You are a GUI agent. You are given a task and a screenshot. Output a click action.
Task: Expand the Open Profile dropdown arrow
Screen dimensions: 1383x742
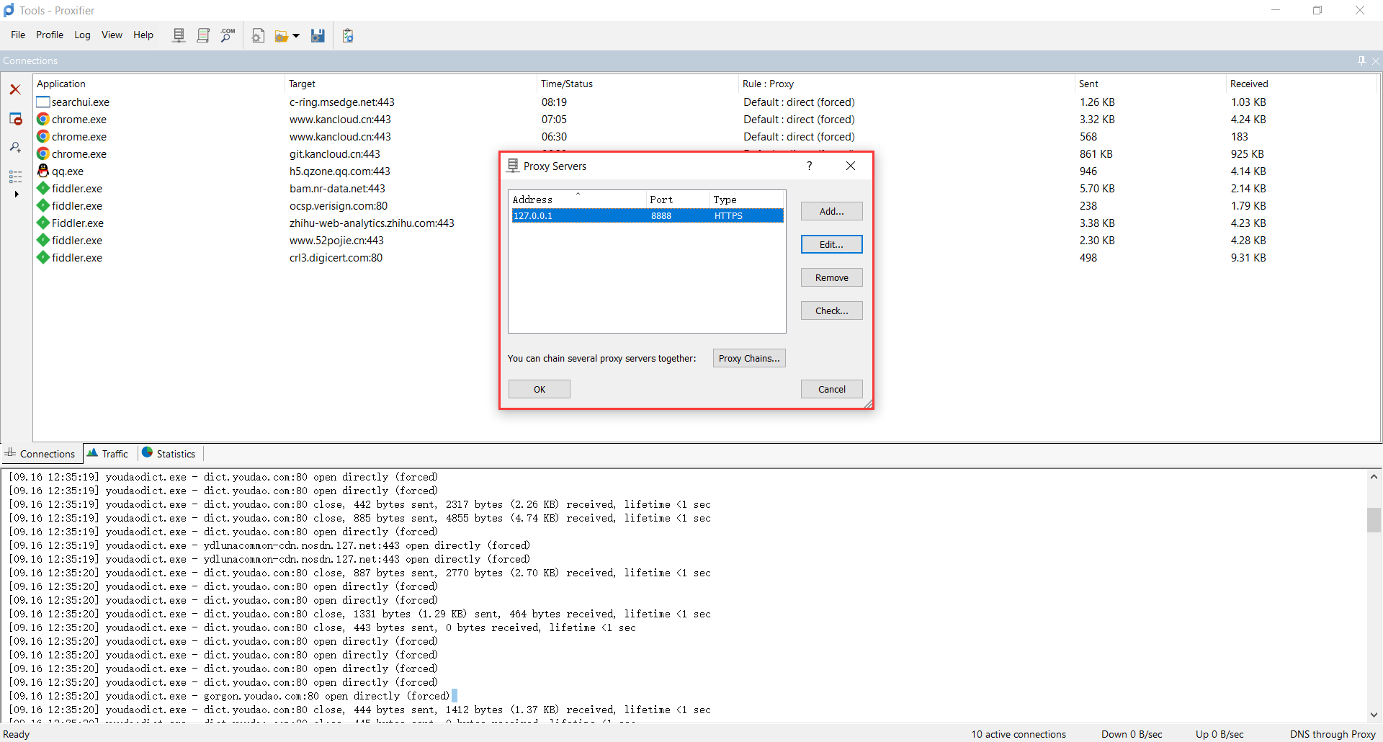(296, 35)
